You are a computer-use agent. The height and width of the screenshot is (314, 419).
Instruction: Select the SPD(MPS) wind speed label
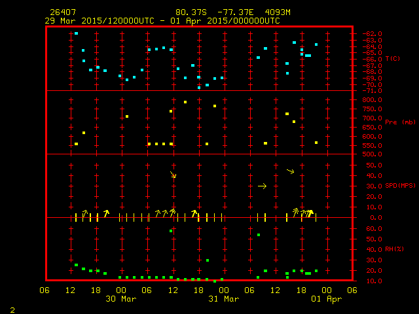click(x=400, y=186)
